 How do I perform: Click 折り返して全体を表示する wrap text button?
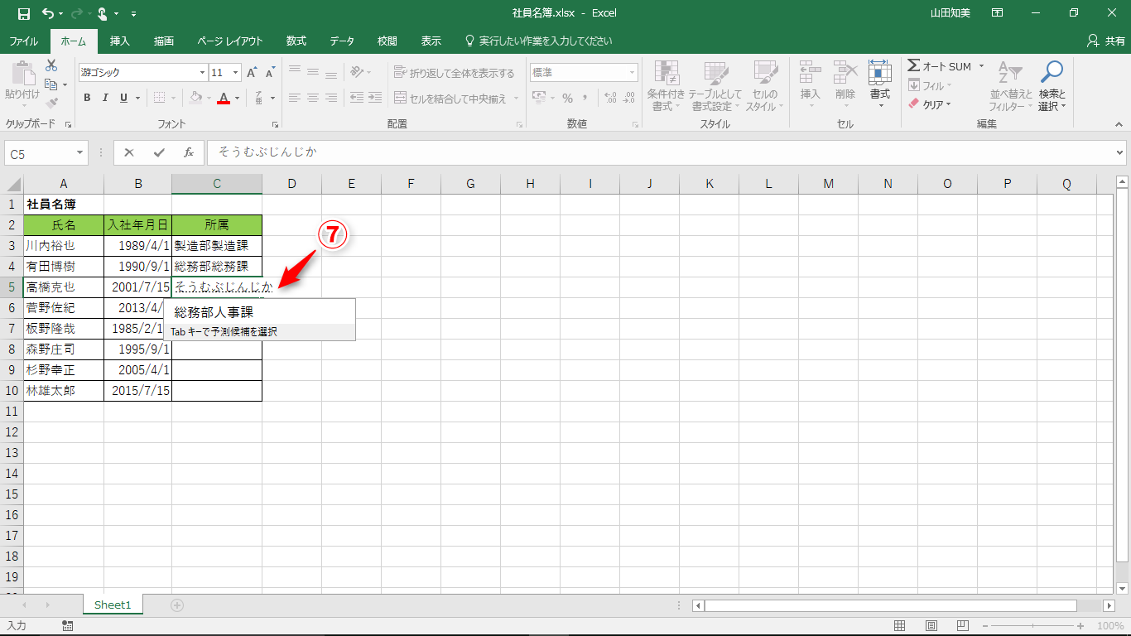pyautogui.click(x=455, y=73)
